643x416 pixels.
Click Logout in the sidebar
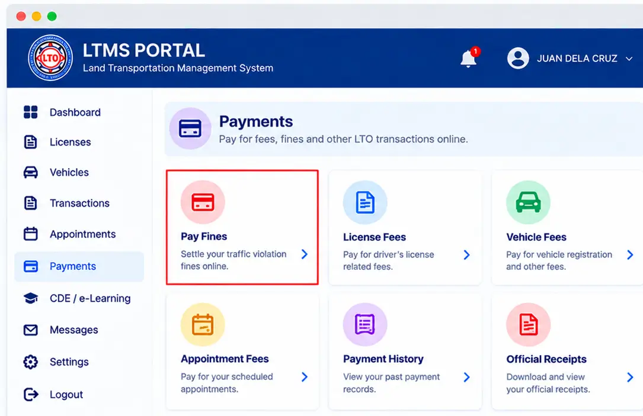[x=66, y=395]
